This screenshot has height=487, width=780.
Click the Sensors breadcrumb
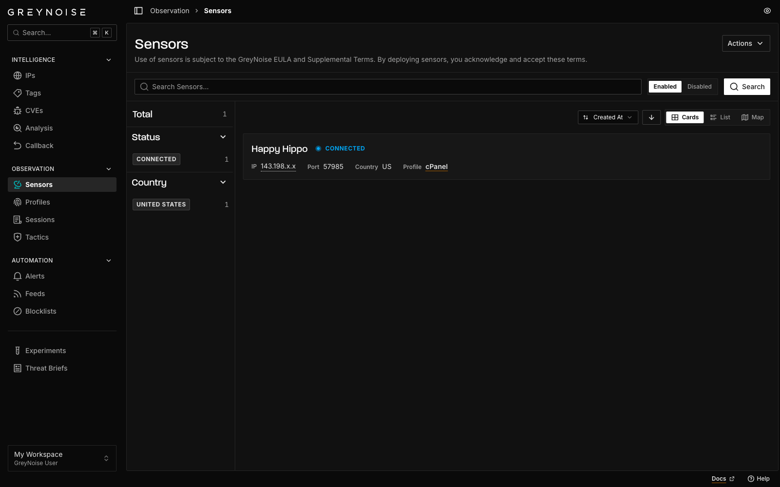218,11
